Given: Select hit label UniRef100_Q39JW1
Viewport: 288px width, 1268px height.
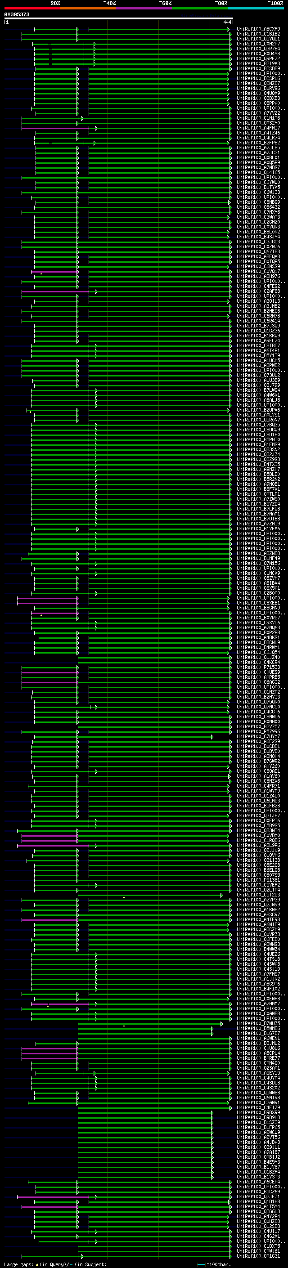Looking at the screenshot, I should (258, 1147).
